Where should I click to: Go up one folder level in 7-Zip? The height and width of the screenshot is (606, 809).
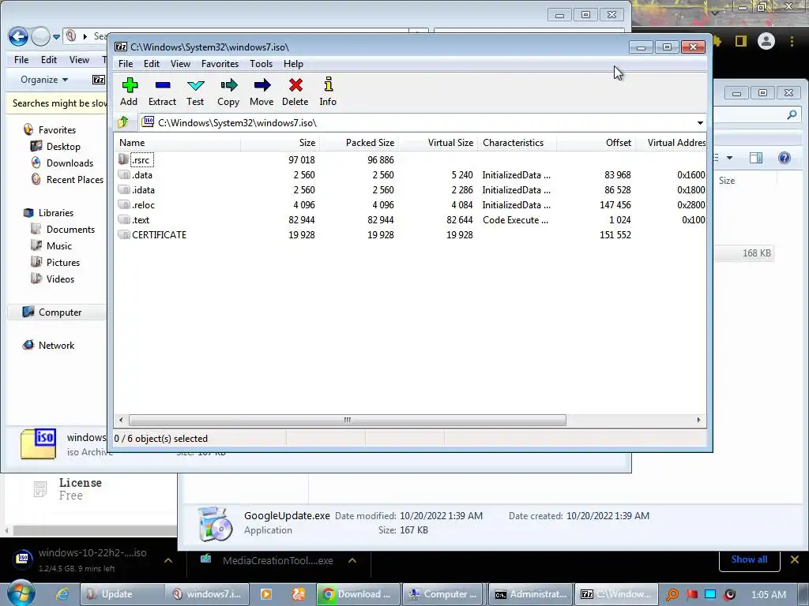tap(123, 122)
